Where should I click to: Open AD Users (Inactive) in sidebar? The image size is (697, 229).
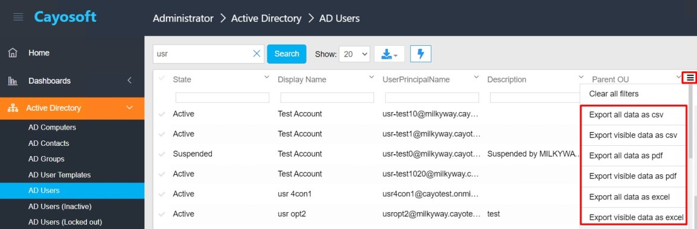click(60, 206)
